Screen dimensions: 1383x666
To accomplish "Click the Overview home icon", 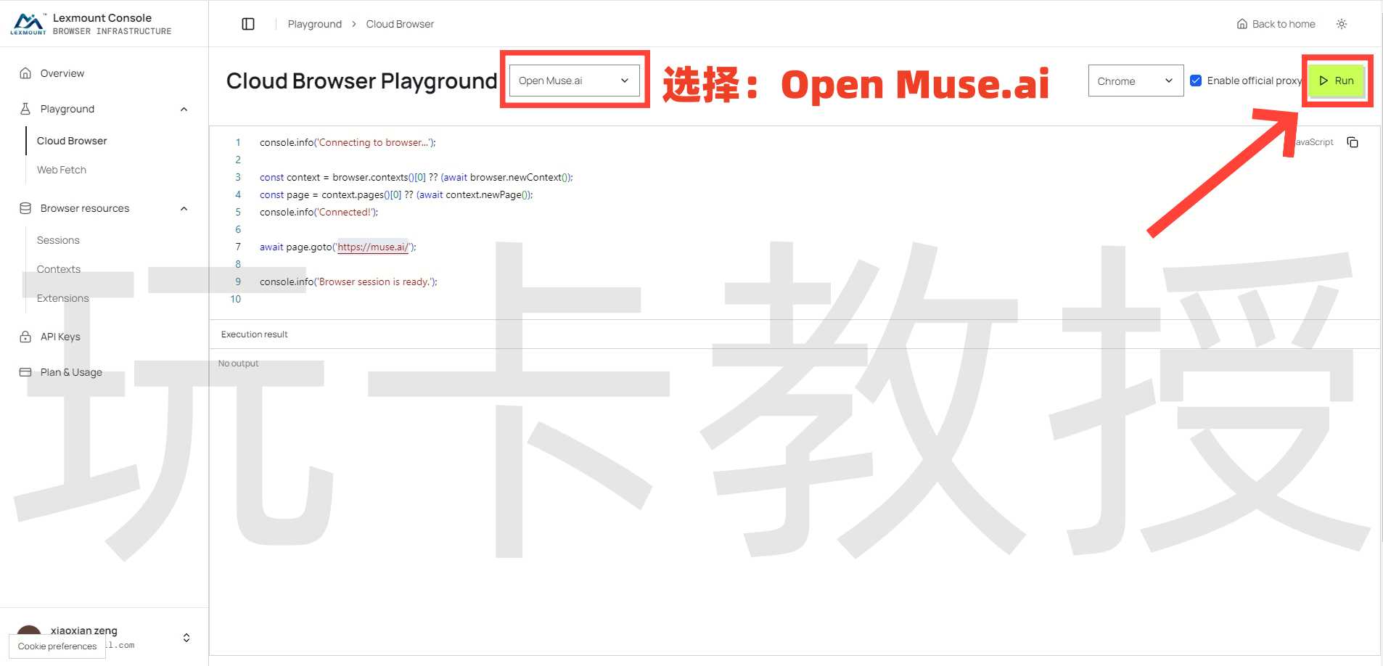I will pyautogui.click(x=25, y=73).
